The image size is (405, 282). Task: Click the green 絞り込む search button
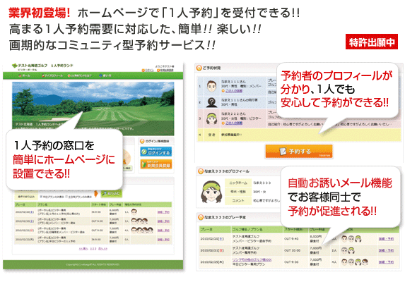(112, 194)
